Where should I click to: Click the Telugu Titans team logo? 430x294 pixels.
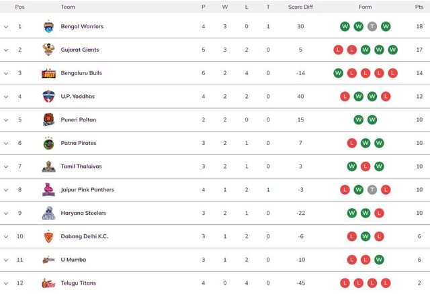click(x=48, y=283)
